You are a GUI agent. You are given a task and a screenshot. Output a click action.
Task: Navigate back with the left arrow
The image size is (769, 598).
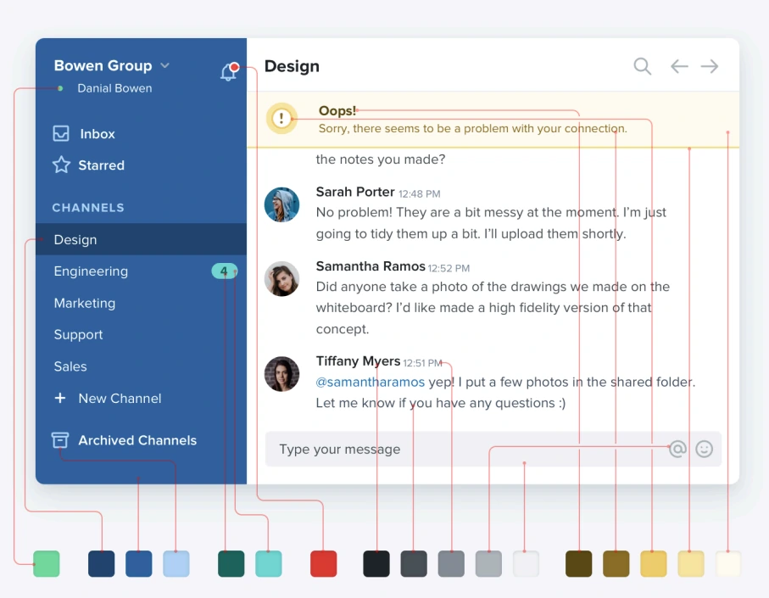[679, 65]
